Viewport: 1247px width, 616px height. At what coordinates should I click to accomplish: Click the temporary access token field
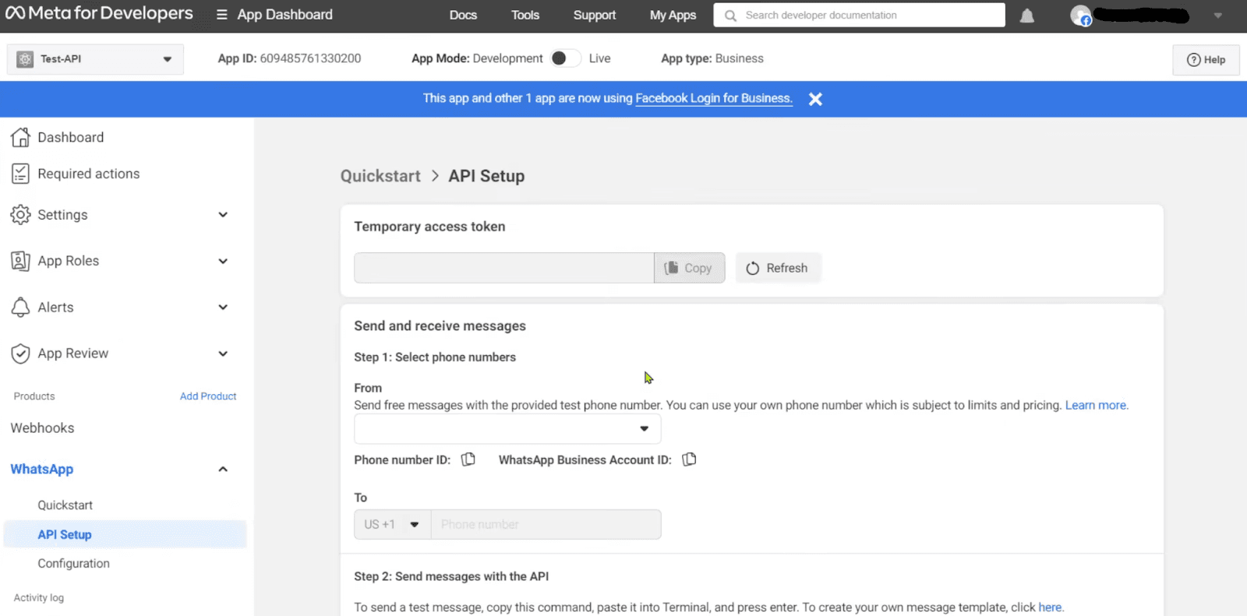pyautogui.click(x=503, y=268)
